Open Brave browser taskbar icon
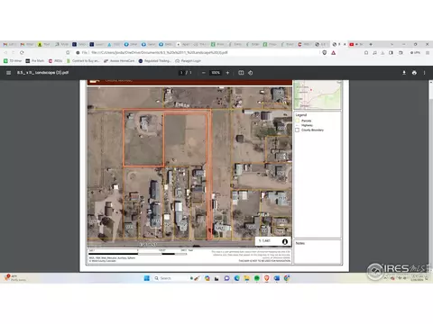This screenshot has width=433, height=324. click(267, 278)
